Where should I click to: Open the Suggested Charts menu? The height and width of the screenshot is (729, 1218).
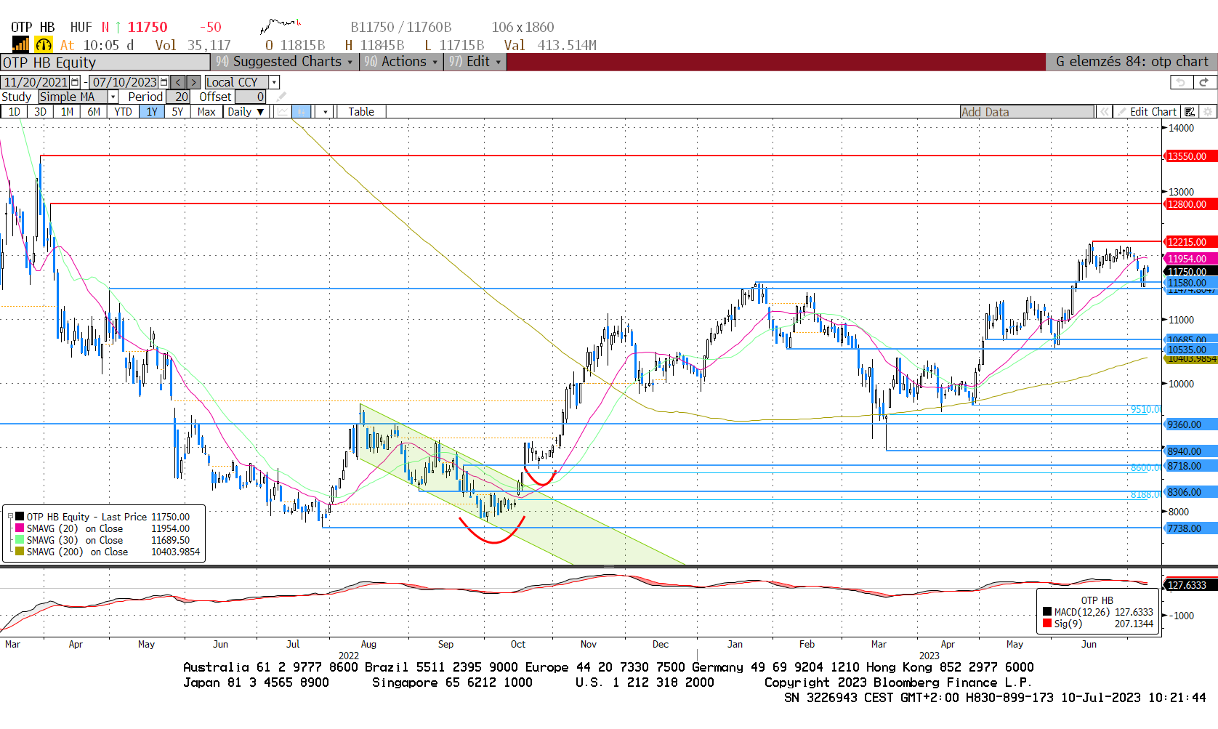(x=286, y=62)
